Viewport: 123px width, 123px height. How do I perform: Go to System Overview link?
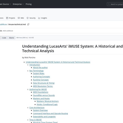[x=40, y=110]
